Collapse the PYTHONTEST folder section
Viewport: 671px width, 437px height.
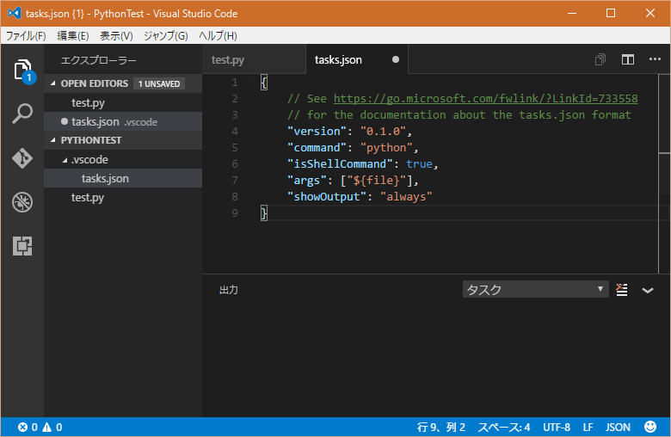53,140
